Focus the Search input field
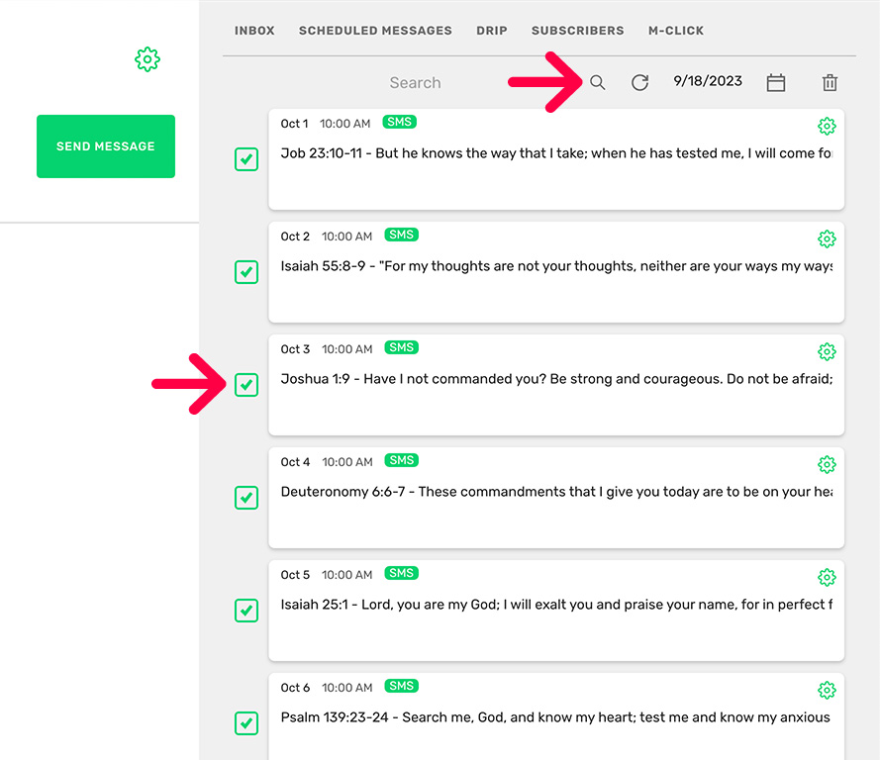Image resolution: width=880 pixels, height=760 pixels. coord(416,83)
